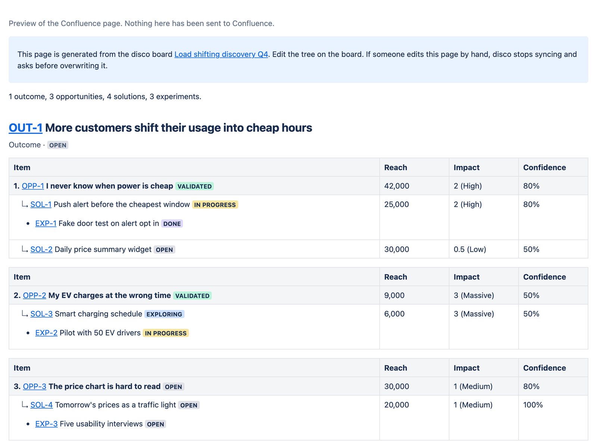
Task: Select the 42,000 reach value
Action: [x=397, y=186]
